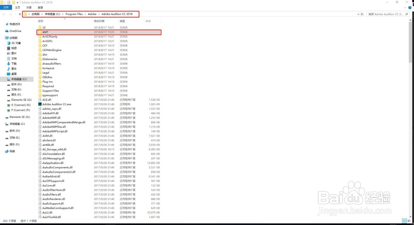Select the AuUI.dll file row
The width and height of the screenshot is (414, 225).
[99, 213]
